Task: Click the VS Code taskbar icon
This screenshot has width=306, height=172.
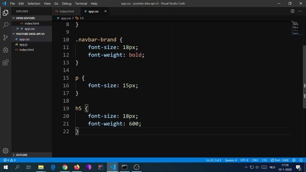Action: [x=113, y=167]
